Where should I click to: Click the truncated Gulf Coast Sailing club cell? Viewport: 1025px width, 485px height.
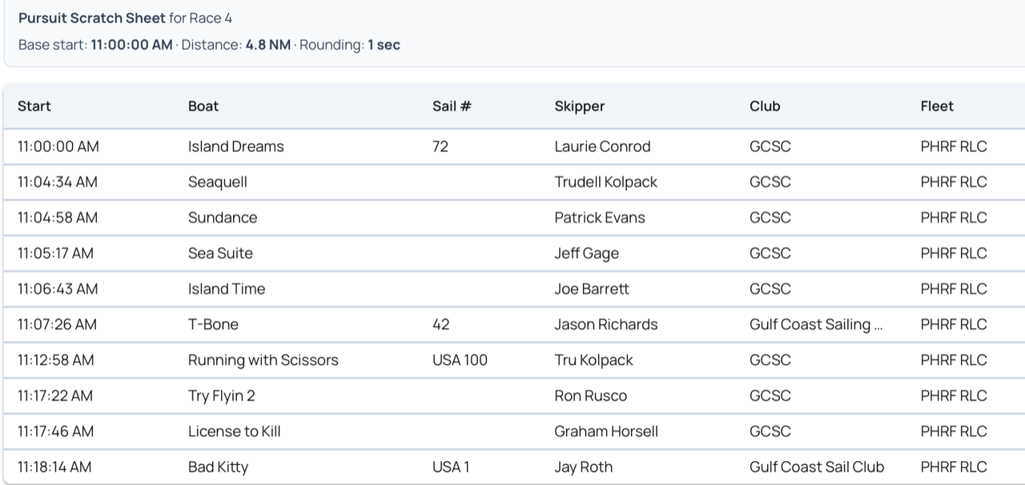(816, 324)
